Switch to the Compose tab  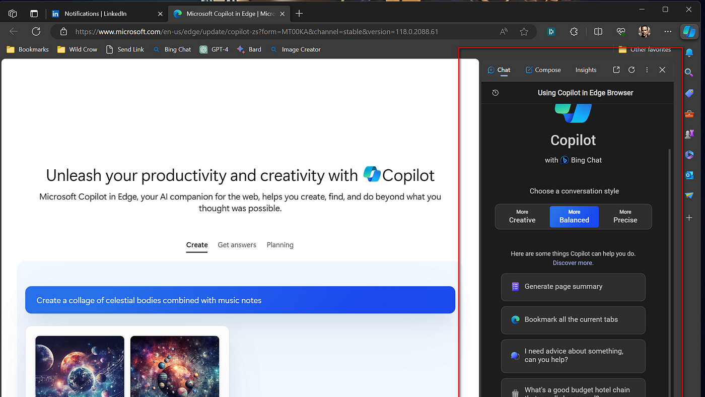[x=543, y=70]
